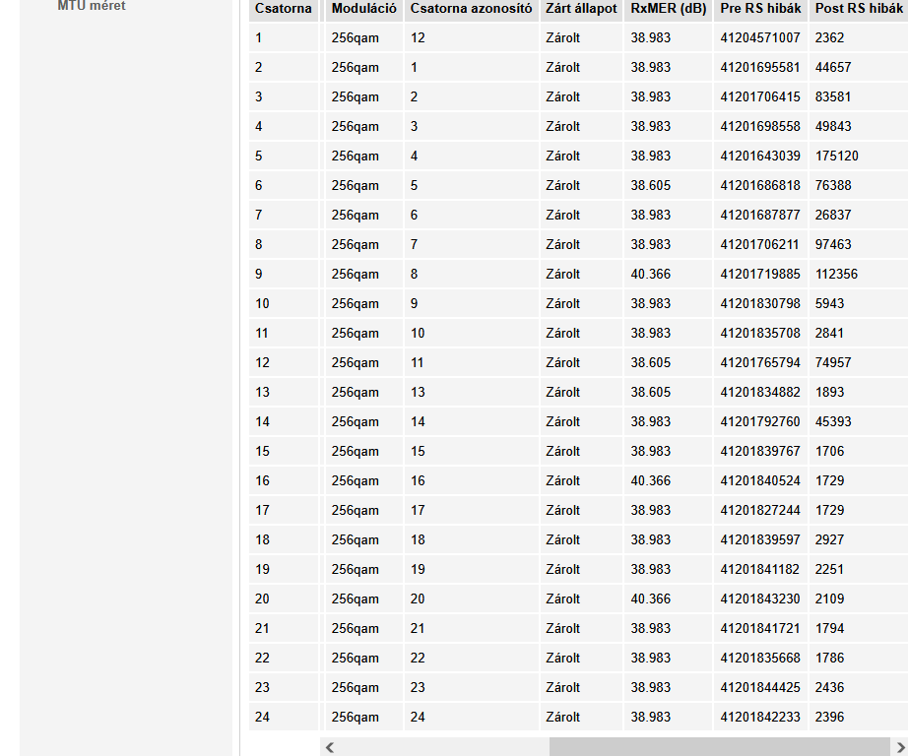
Task: Click the Pre RS hibák column header
Action: point(760,9)
